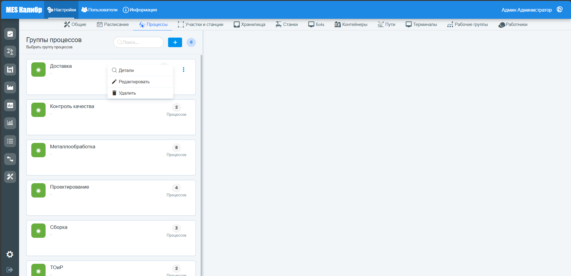The width and height of the screenshot is (571, 276).
Task: Click Админ Администратор user name
Action: coord(527,10)
